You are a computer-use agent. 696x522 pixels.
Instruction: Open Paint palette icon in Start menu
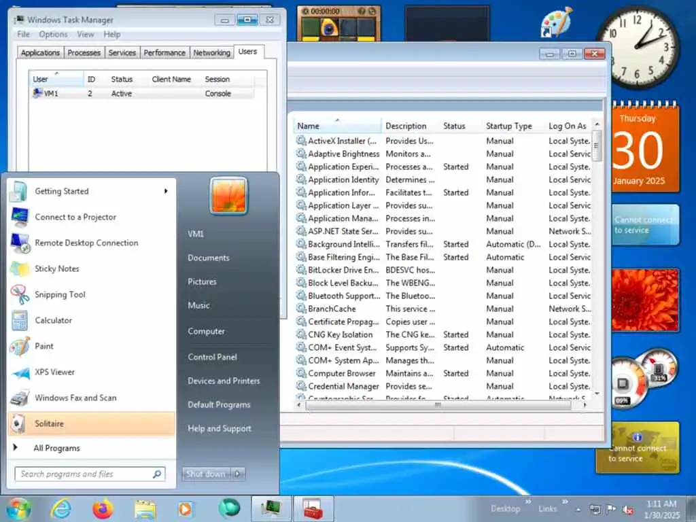click(20, 346)
